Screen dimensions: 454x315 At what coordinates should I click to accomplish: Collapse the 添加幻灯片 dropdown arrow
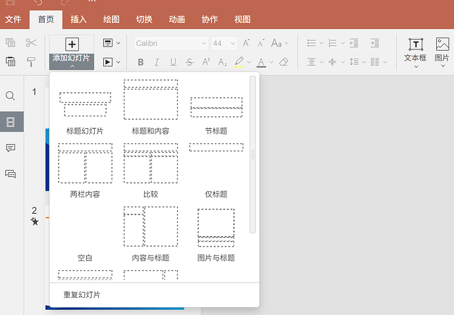tap(72, 66)
